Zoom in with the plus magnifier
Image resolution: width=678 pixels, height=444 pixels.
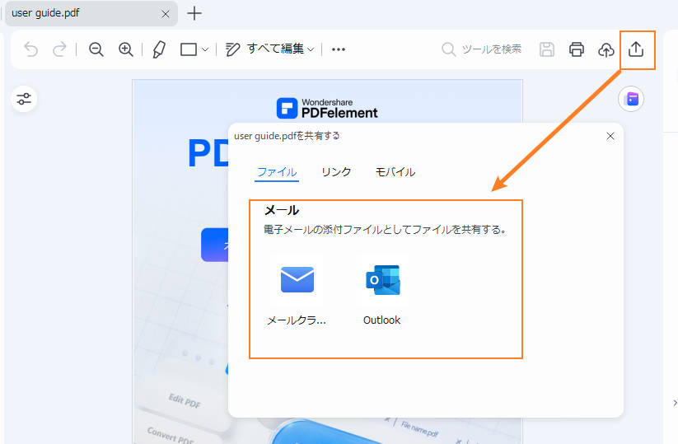(126, 49)
